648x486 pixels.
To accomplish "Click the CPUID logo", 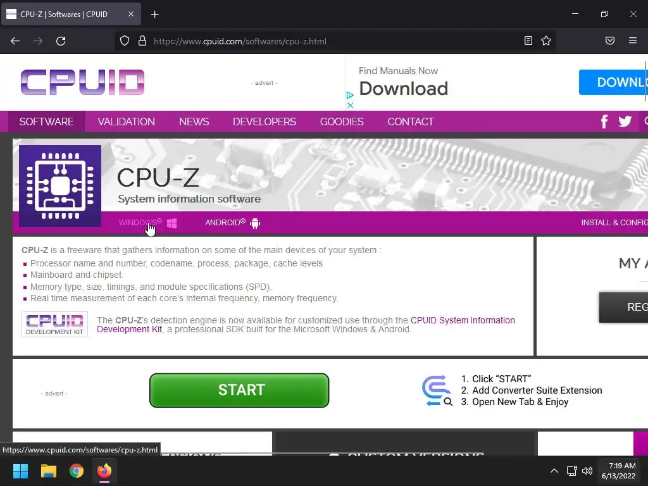I will [83, 82].
